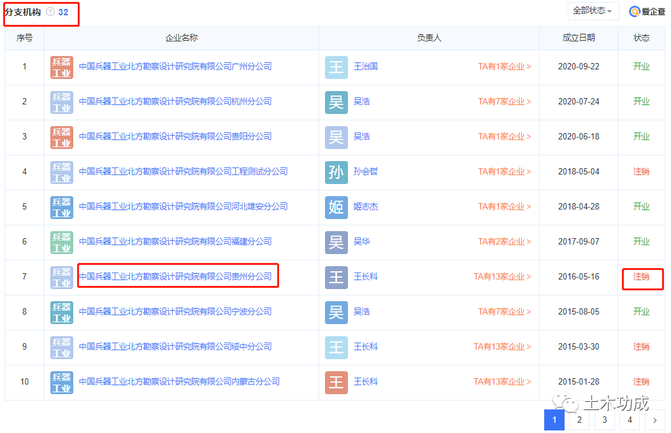Click the company logo for 贵州分公司
This screenshot has width=671, height=433.
[62, 278]
